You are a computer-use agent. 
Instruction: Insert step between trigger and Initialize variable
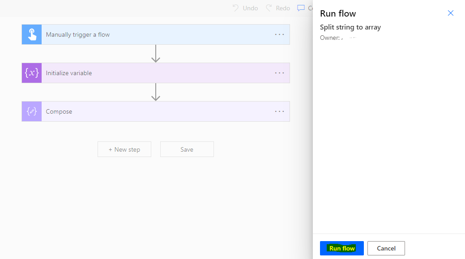click(156, 54)
